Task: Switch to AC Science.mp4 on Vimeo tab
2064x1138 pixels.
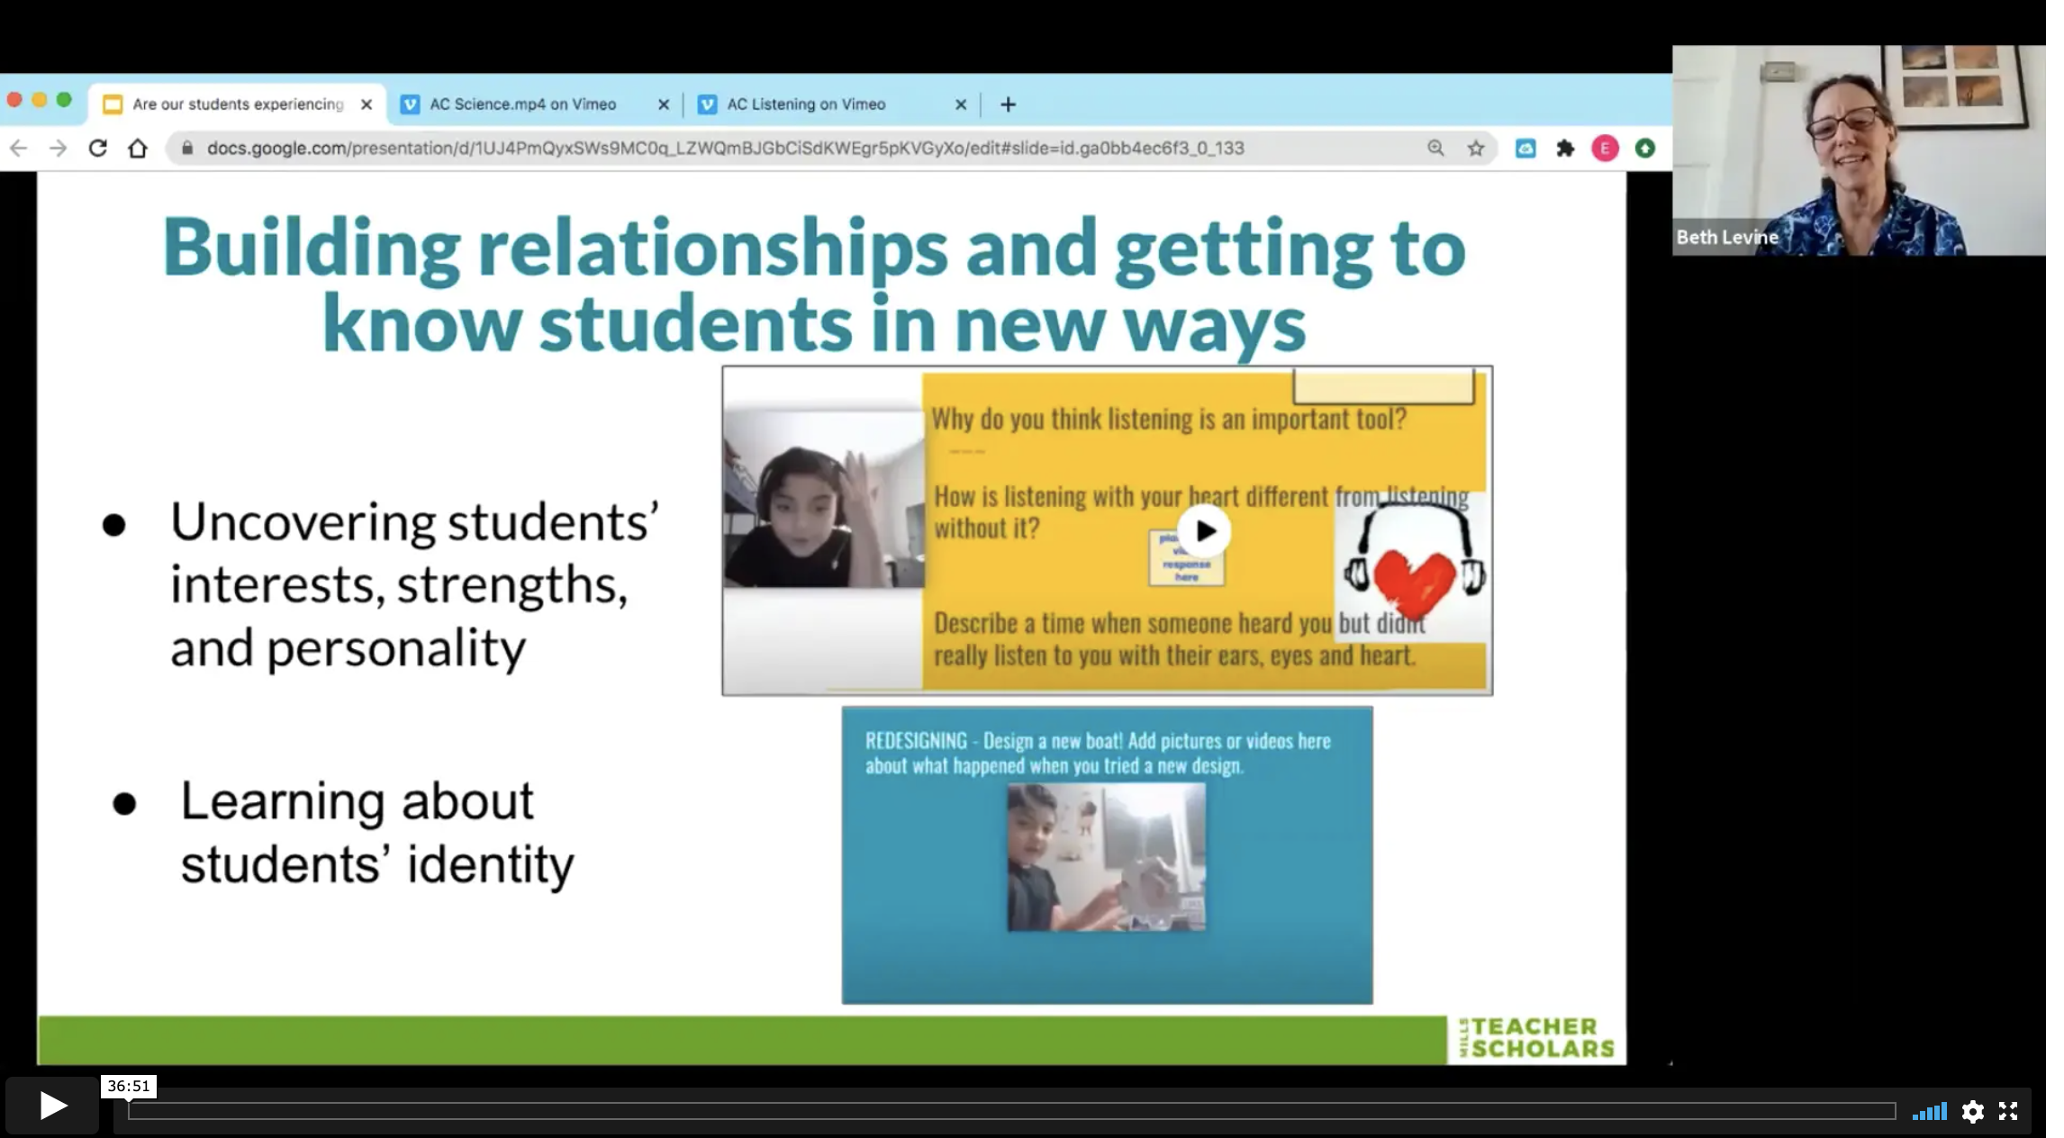Action: (x=522, y=104)
